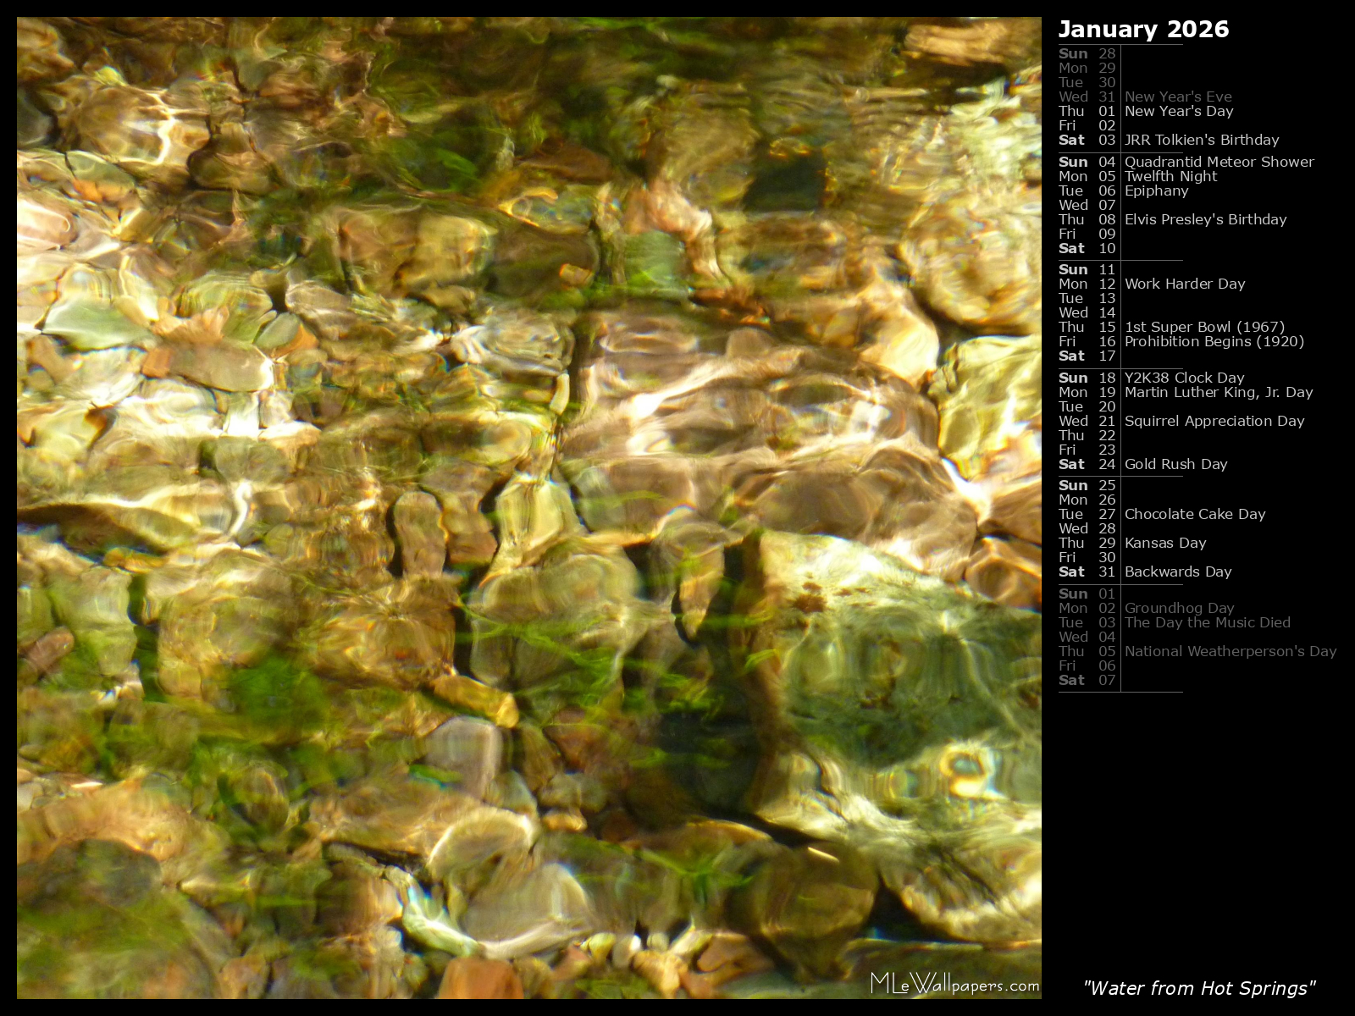
Task: Select the Kansas Day event
Action: (1164, 543)
